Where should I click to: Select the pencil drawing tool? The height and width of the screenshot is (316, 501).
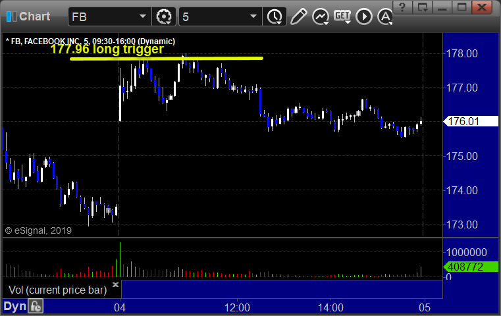299,16
